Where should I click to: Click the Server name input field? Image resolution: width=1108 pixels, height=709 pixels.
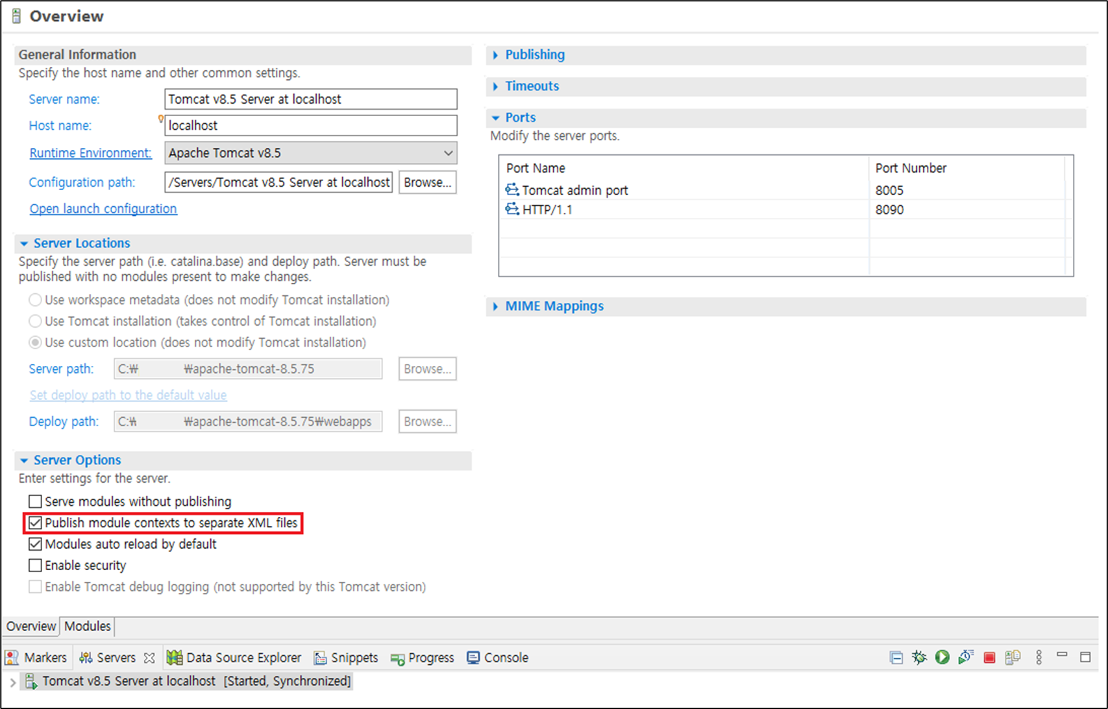click(x=311, y=99)
